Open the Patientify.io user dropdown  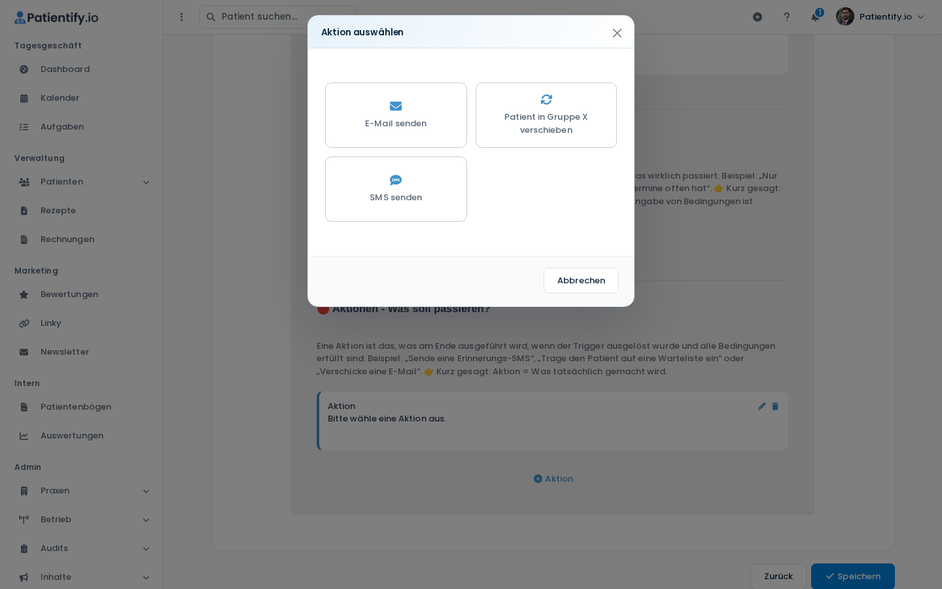click(880, 17)
